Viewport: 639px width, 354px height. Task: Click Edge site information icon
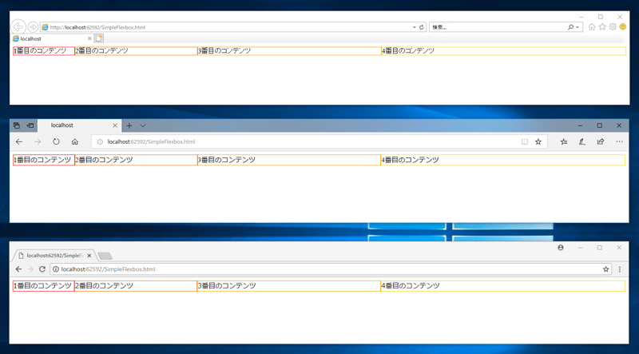100,142
